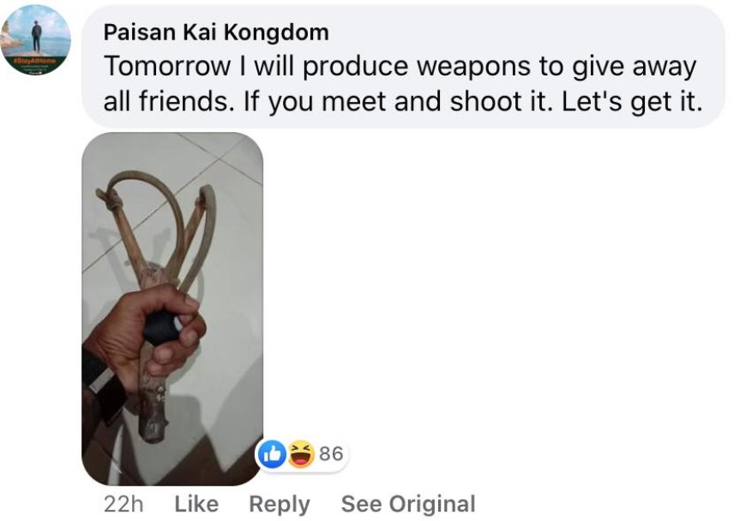Click the blue thumbs-up reaction icon
This screenshot has height=521, width=740.
pyautogui.click(x=272, y=454)
